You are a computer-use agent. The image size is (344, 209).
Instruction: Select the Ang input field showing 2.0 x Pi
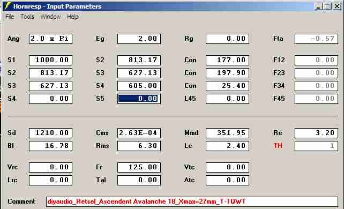(51, 39)
